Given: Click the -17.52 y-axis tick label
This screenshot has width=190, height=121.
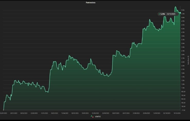Looking at the screenshot, I should click(x=183, y=110).
